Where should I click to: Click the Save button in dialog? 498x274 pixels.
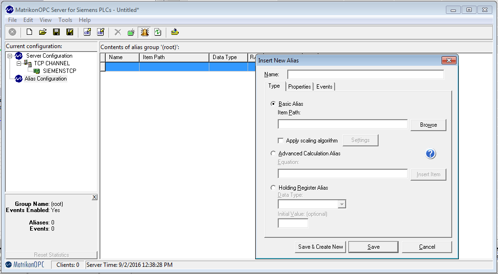coord(373,247)
